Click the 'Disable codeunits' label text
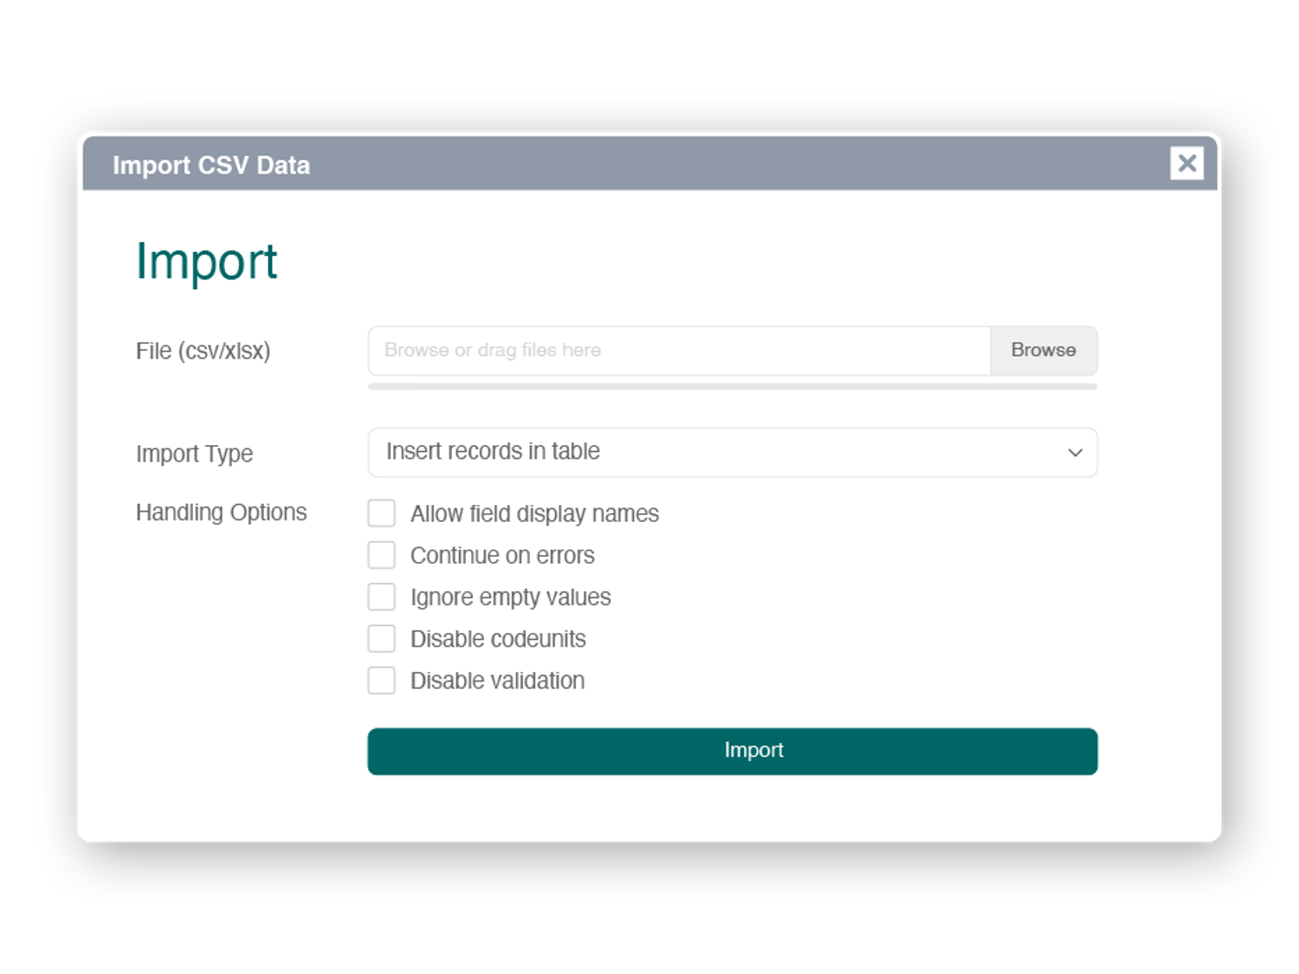Viewport: 1299px width, 974px height. coord(498,639)
